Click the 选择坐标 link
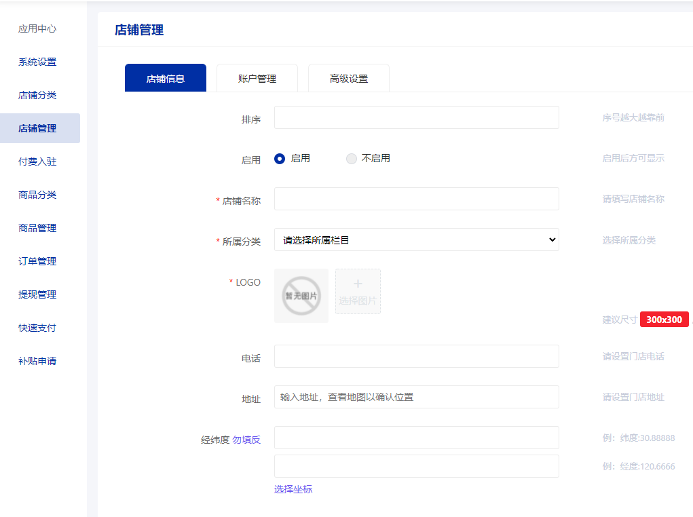693x517 pixels. [x=293, y=489]
